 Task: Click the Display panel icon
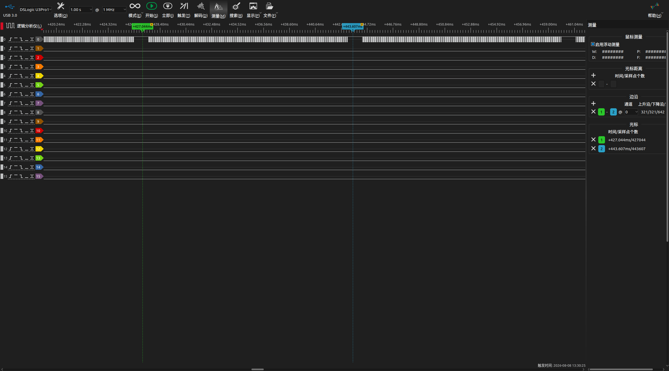[x=253, y=6]
